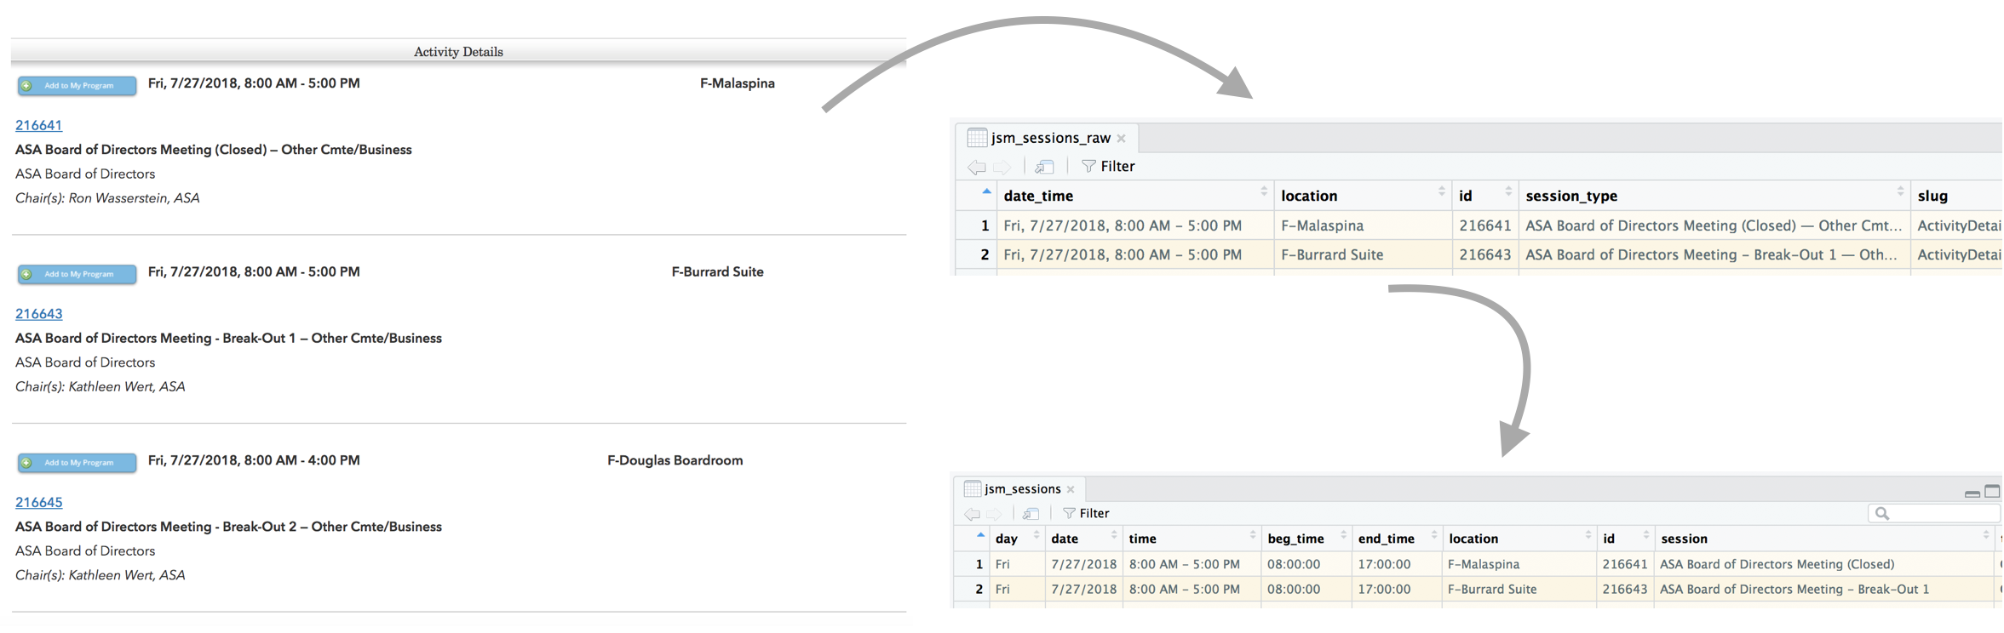Open session link 216641
This screenshot has width=2004, height=633.
[38, 125]
